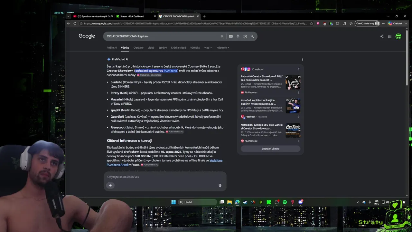
Task: Launch Steam from the taskbar
Action: click(245, 202)
